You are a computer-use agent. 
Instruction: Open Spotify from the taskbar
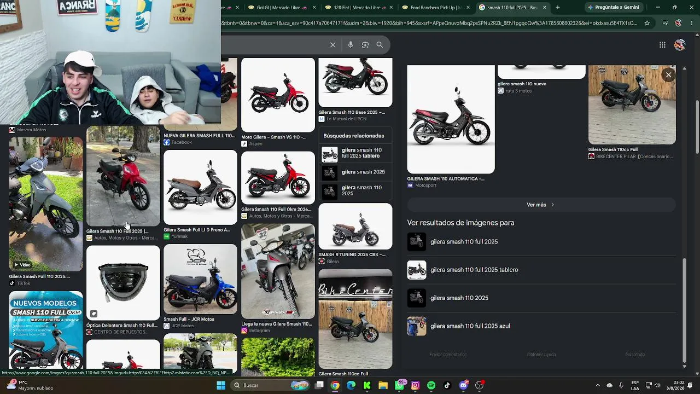[x=431, y=385]
